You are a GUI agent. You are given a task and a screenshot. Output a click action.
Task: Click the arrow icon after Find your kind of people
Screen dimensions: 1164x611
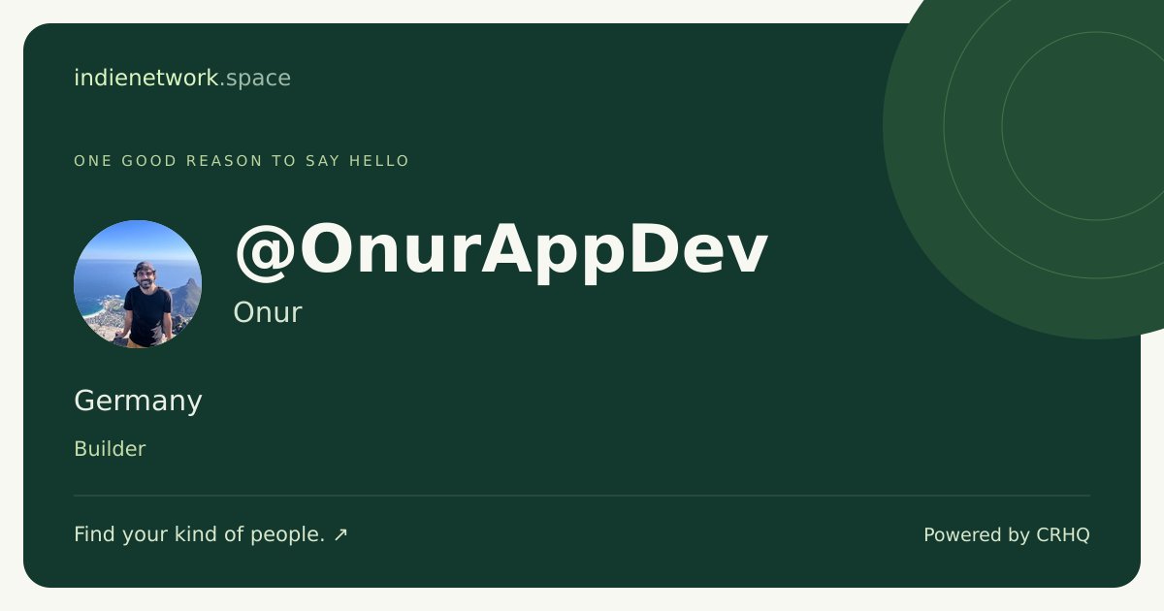tap(340, 534)
